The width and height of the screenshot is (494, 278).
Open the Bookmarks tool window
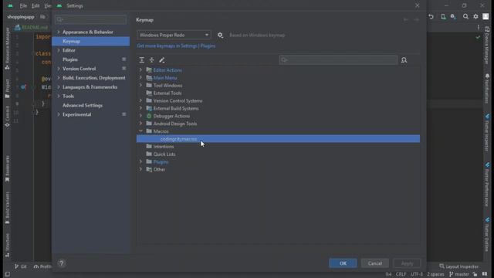coord(7,168)
